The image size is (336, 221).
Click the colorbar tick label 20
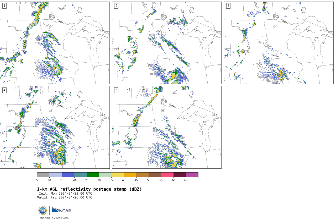pos(74,180)
